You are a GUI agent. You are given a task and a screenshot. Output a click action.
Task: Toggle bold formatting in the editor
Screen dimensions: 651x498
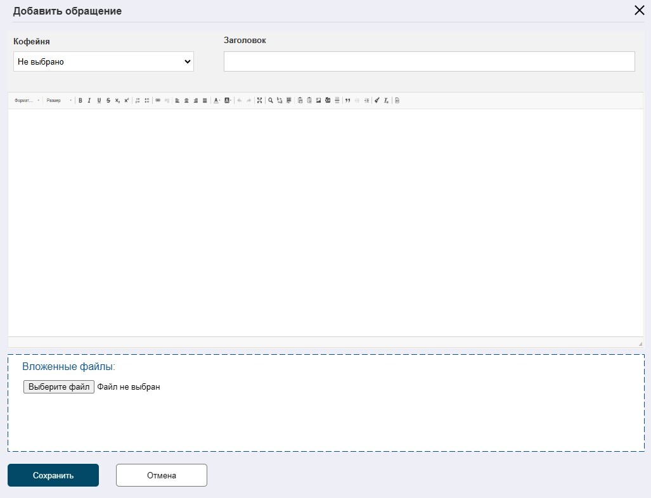tap(80, 101)
